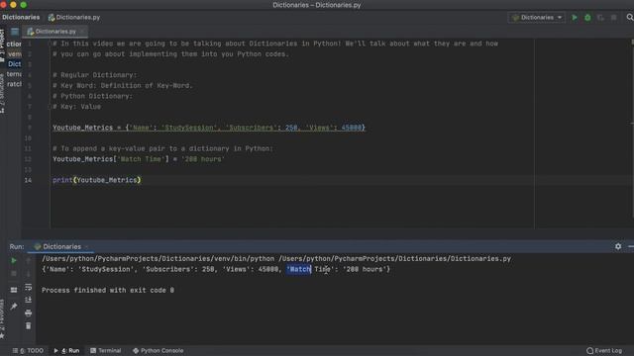Open search everywhere magnifier icon

click(x=630, y=18)
